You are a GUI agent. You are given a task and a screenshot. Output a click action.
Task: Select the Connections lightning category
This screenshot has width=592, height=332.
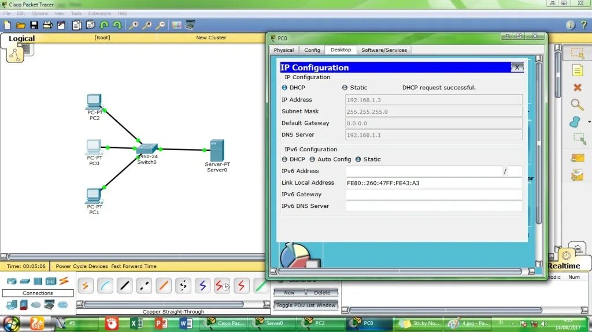pos(64,281)
